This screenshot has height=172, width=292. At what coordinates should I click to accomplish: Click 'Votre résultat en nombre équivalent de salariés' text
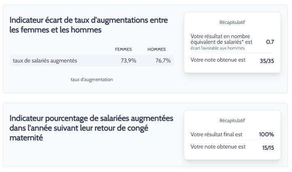(221, 39)
